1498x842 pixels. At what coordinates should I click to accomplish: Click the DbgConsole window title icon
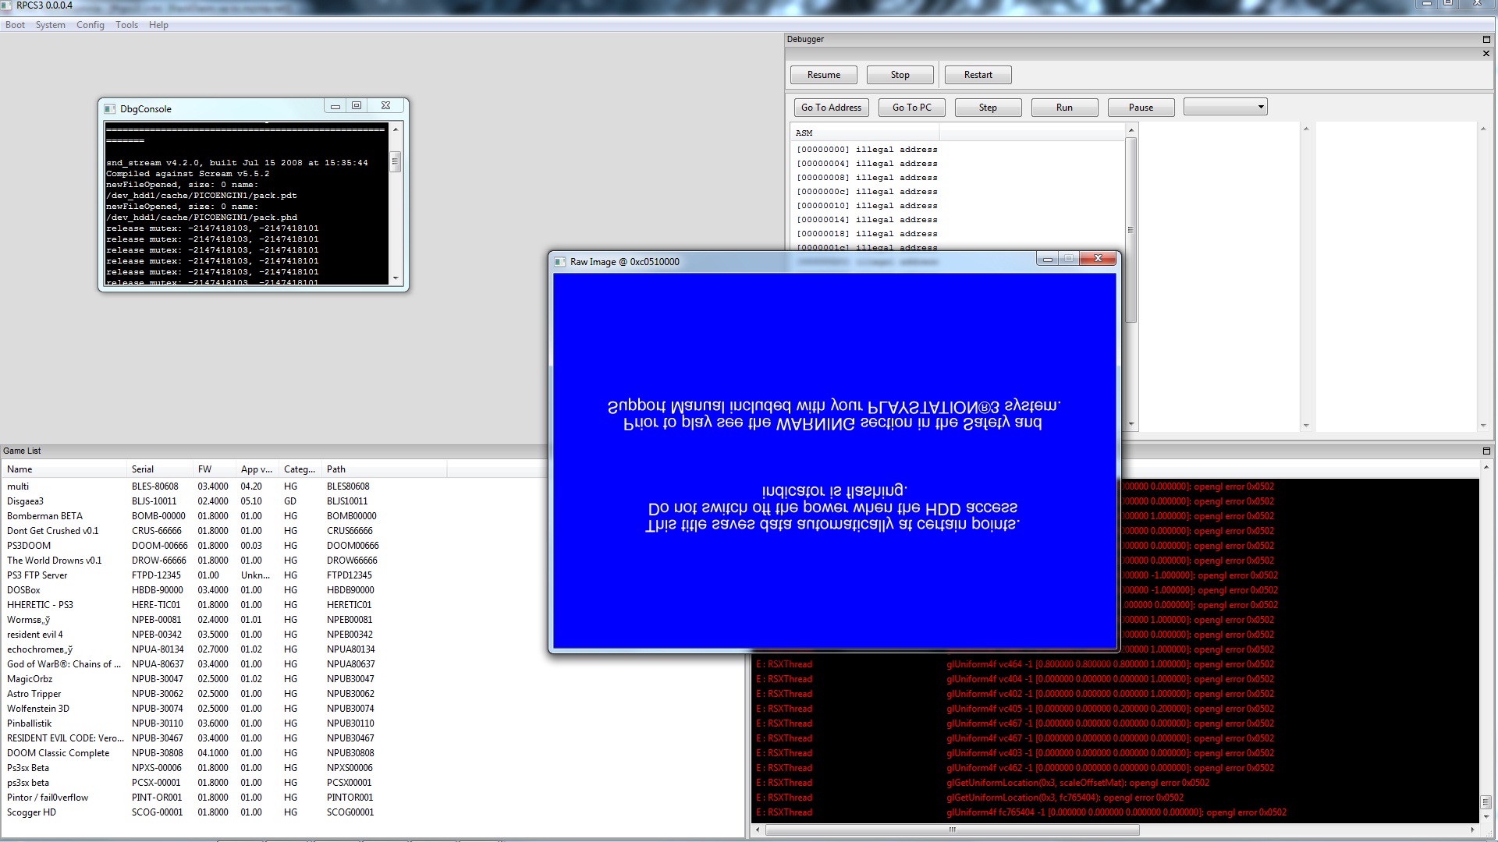[110, 109]
